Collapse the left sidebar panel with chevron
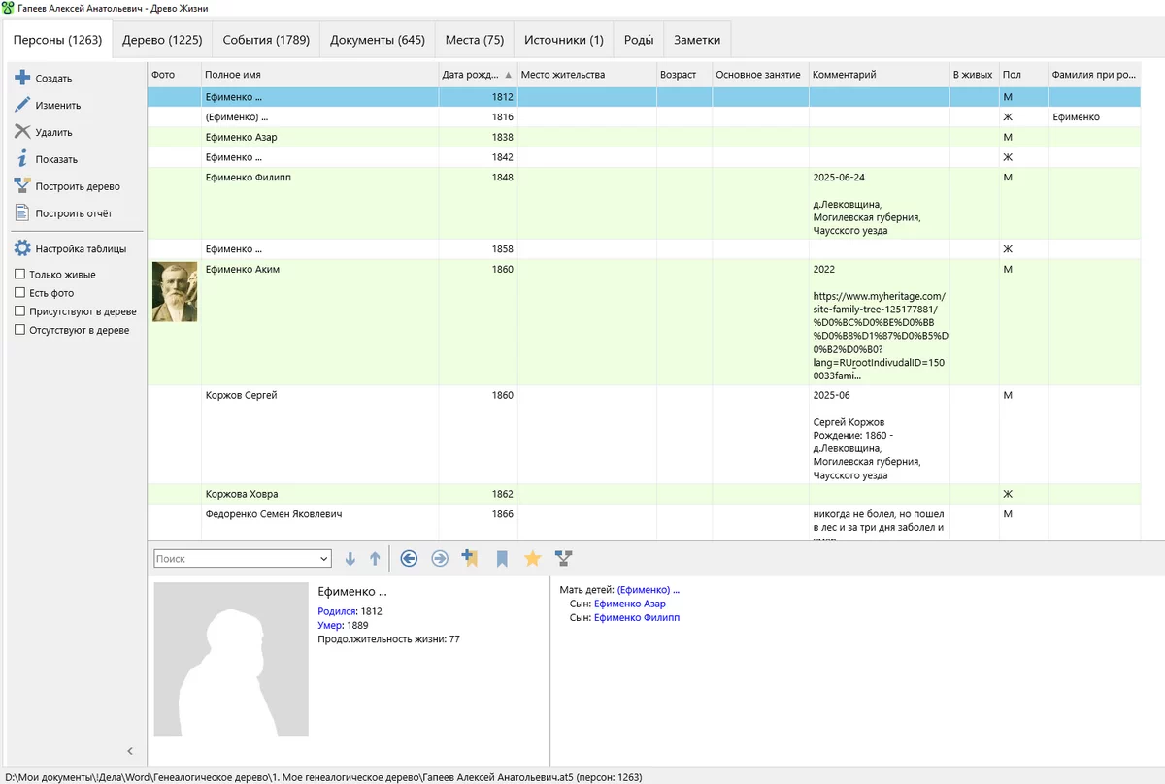Viewport: 1165px width, 784px height. 130,750
